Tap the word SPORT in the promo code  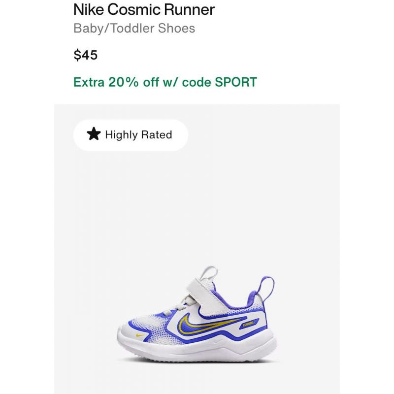(x=236, y=82)
